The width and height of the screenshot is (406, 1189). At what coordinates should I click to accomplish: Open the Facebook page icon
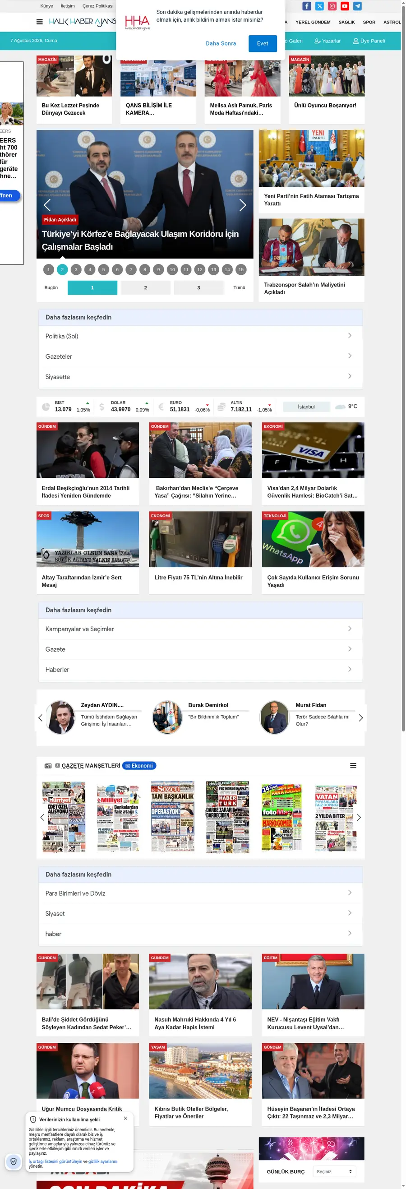click(307, 6)
